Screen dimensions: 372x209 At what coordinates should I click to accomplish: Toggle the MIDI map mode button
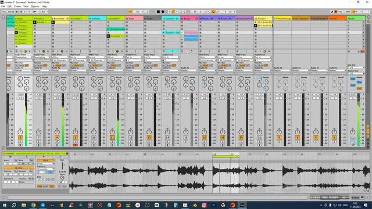[x=348, y=12]
